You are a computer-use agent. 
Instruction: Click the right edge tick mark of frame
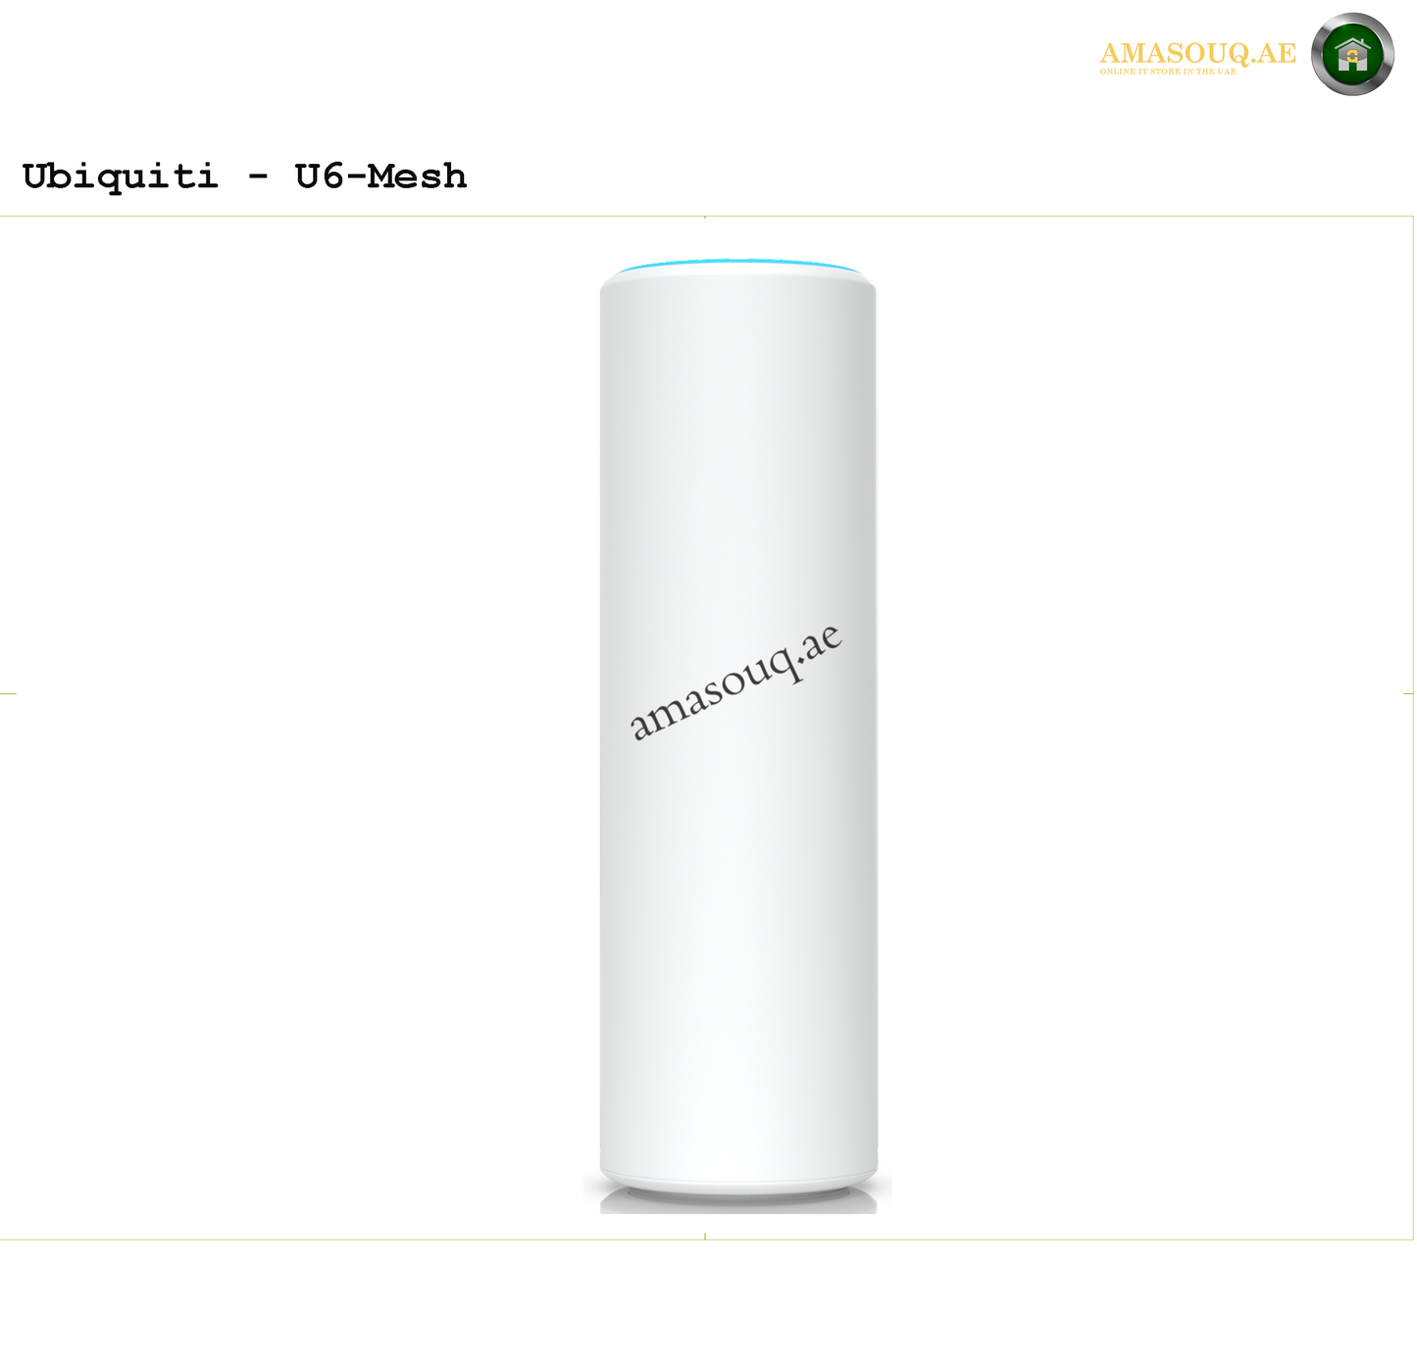1408,693
